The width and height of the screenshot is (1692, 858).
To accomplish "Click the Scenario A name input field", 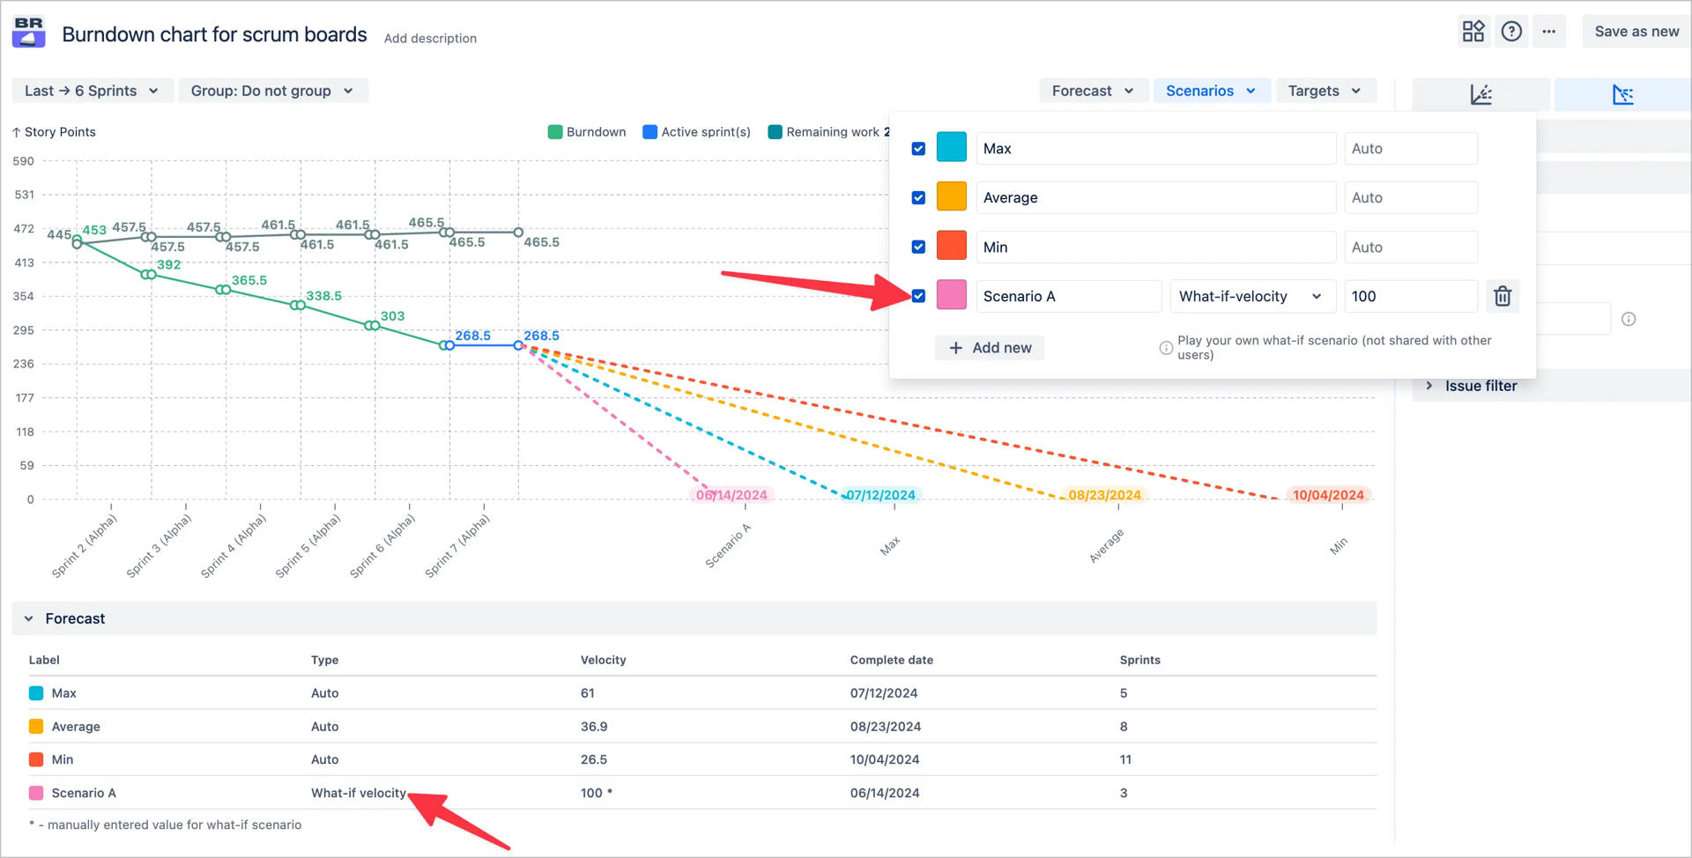I will [x=1068, y=296].
